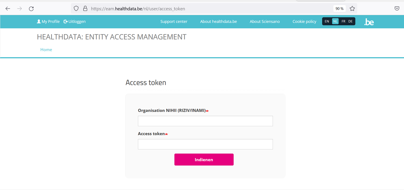Image resolution: width=404 pixels, height=190 pixels.
Task: Click the .be logo icon
Action: click(369, 22)
